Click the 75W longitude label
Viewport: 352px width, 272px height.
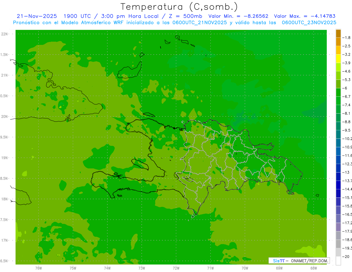[73, 268]
